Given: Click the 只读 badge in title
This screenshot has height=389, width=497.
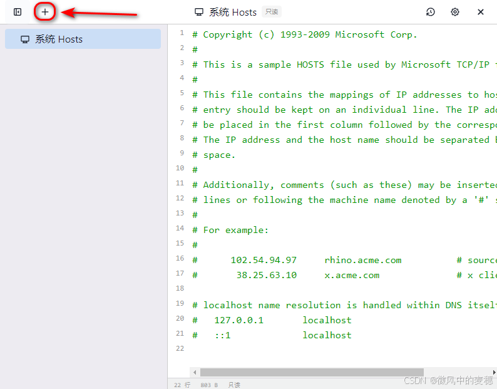Looking at the screenshot, I should (x=271, y=12).
